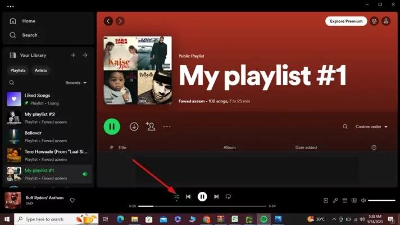This screenshot has height=225, width=400.
Task: Click the song progress bar
Action: coord(202,206)
